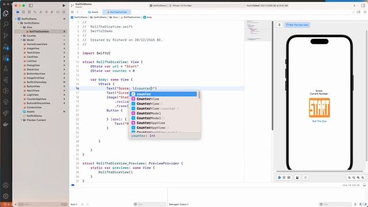Click Roll The Dice View preview chip

tap(297, 25)
